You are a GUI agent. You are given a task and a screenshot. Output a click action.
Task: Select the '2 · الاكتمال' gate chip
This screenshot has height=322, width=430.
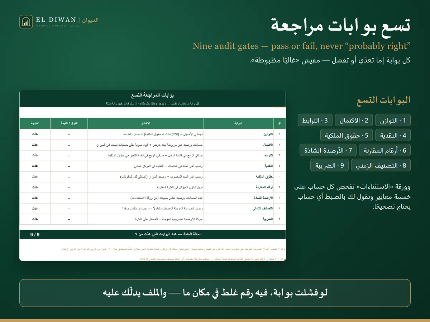(x=354, y=120)
